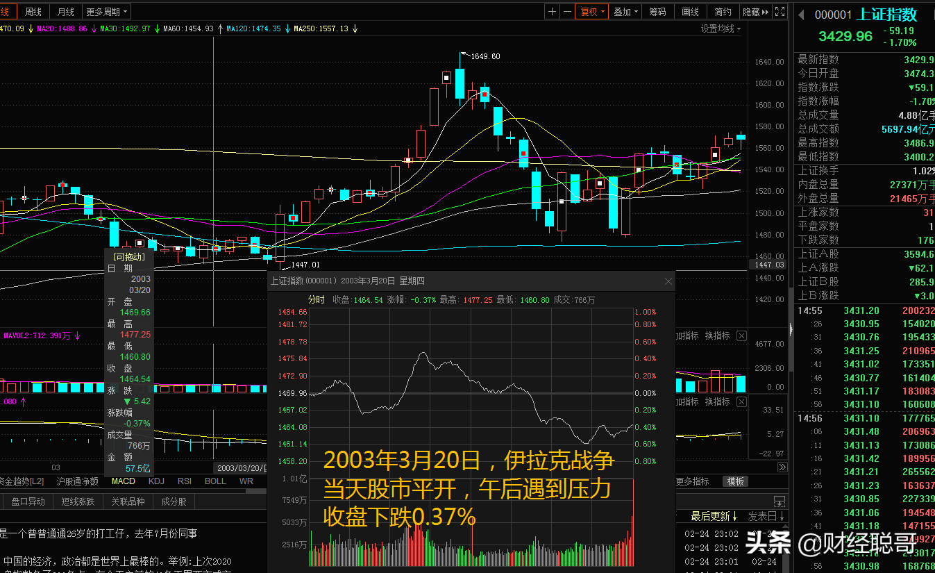Open the 设置均线 dropdown

[721, 29]
